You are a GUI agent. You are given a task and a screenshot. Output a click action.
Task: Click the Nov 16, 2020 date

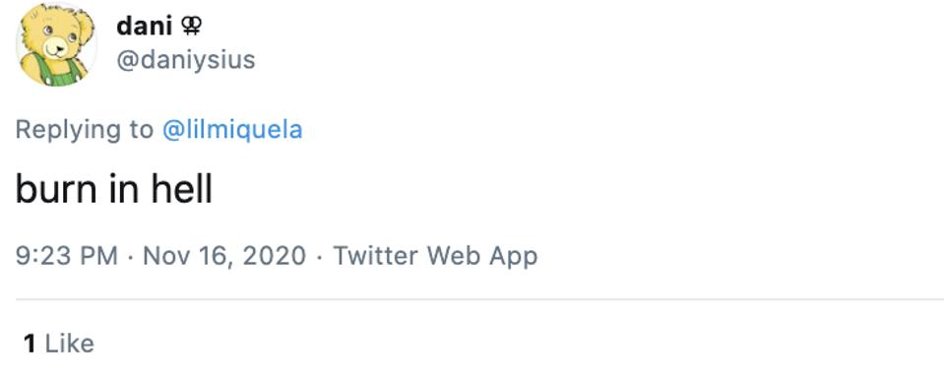pos(224,255)
